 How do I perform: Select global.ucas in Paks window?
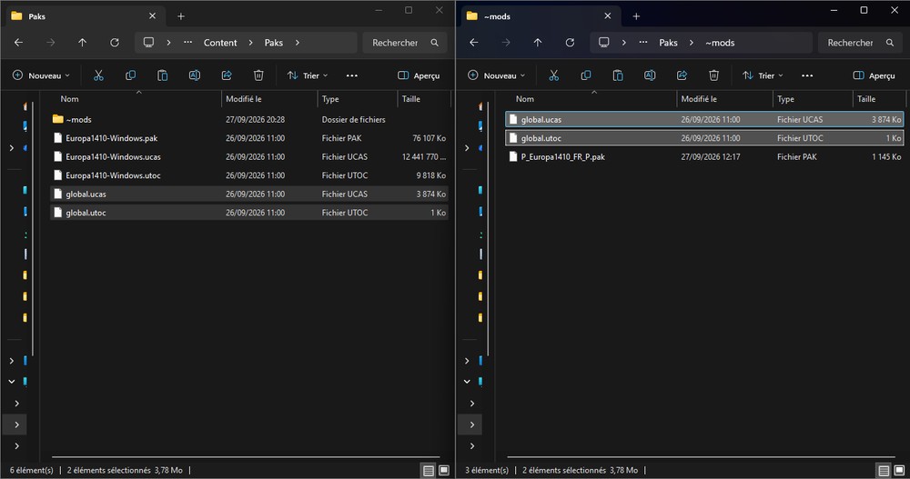(249, 194)
